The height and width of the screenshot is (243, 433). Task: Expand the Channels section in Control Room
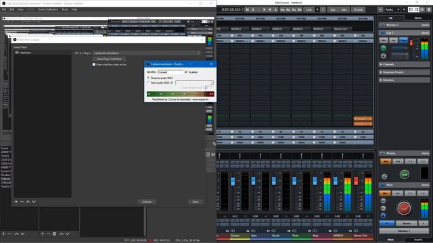[405, 64]
